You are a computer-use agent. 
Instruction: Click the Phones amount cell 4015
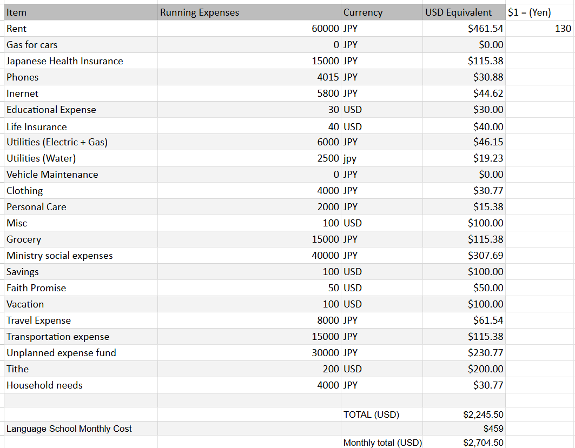(x=249, y=77)
